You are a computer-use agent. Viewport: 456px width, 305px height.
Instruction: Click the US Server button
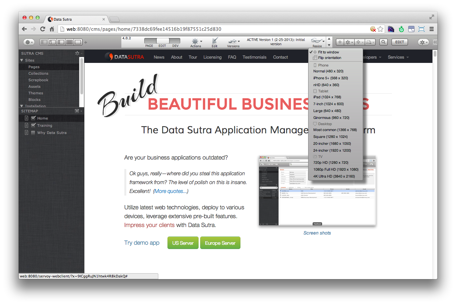[x=183, y=243]
